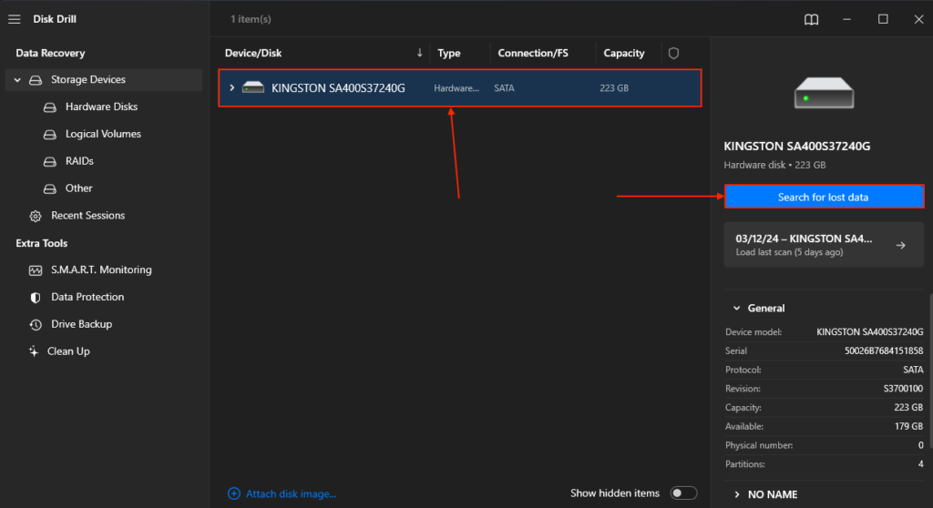Select Storage Devices in sidebar
Screen dimensions: 933x508
(104, 80)
